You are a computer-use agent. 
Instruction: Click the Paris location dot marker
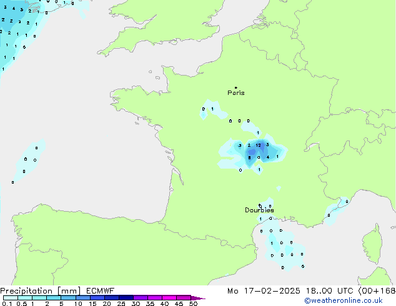coord(236,87)
